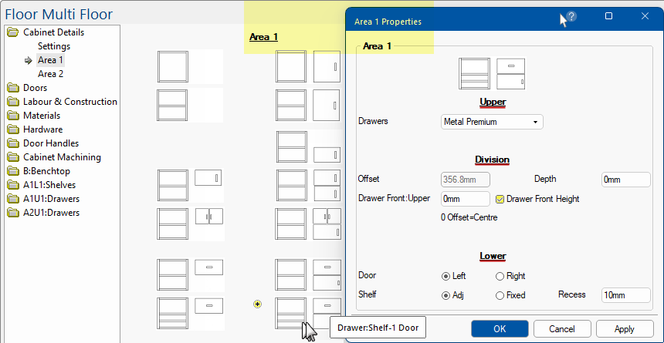The image size is (664, 343).
Task: Click the Cabinet Details folder icon
Action: point(14,32)
